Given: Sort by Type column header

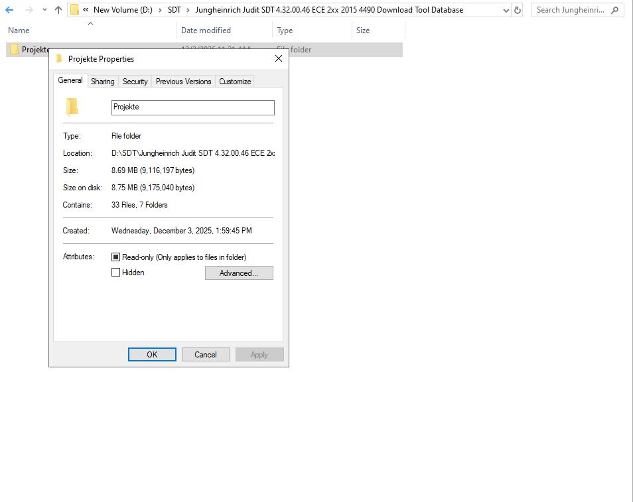Looking at the screenshot, I should coord(285,31).
